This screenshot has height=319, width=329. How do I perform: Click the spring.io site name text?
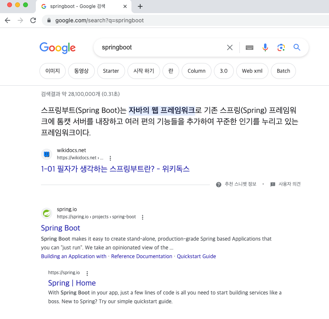67,209
